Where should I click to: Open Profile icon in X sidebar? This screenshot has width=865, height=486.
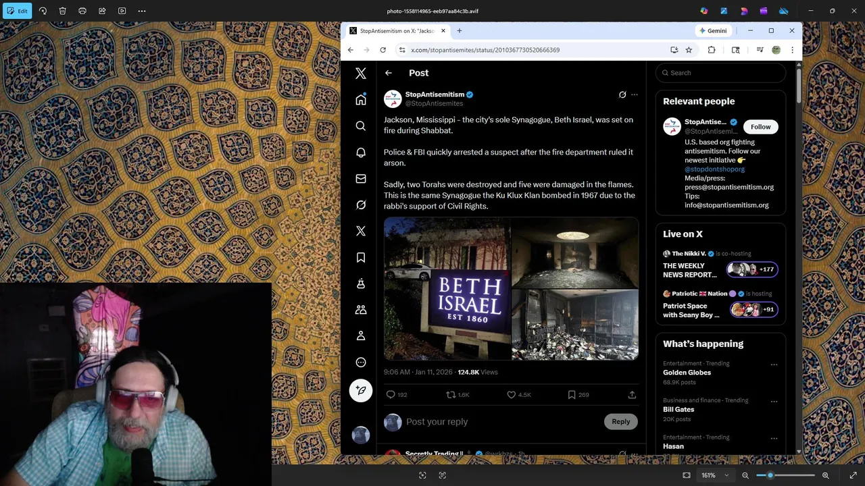coord(361,336)
